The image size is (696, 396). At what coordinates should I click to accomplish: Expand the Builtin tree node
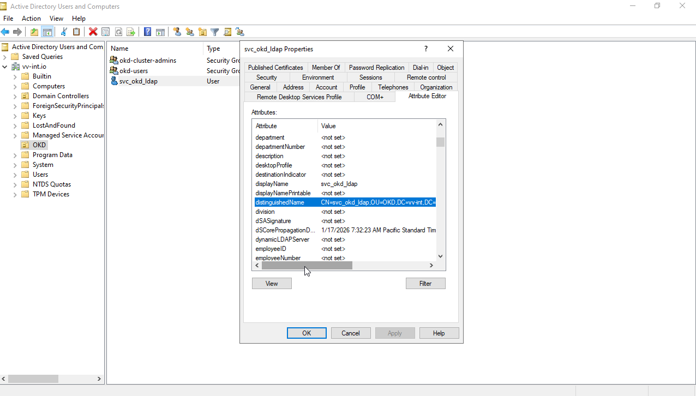coord(15,76)
